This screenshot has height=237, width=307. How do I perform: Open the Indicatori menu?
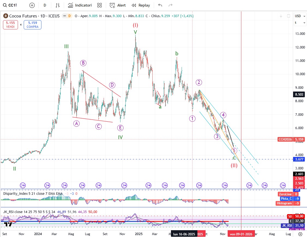pyautogui.click(x=80, y=5)
